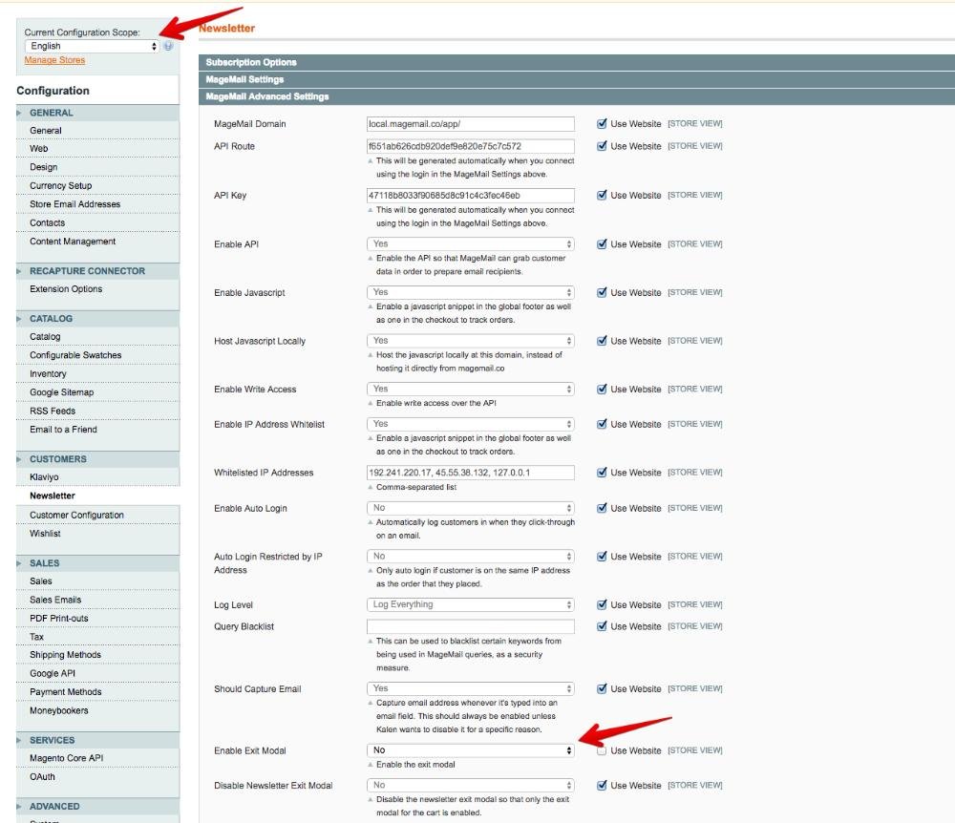Viewport: 955px width, 823px height.
Task: Collapse the GENERAL sidebar group arrow
Action: (20, 113)
